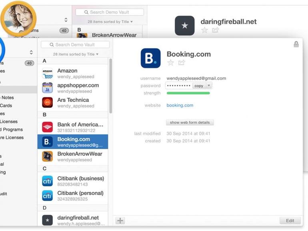This screenshot has height=231, width=308.
Task: Click daringfireball.net large icon in back window
Action: pyautogui.click(x=185, y=26)
